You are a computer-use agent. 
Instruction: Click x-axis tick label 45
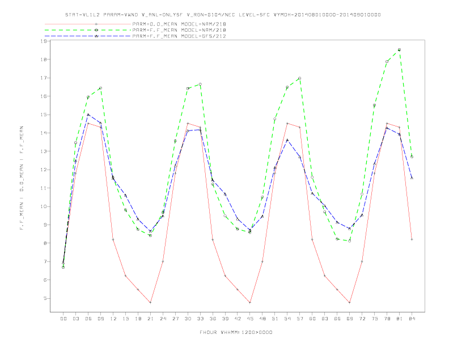[250, 319]
